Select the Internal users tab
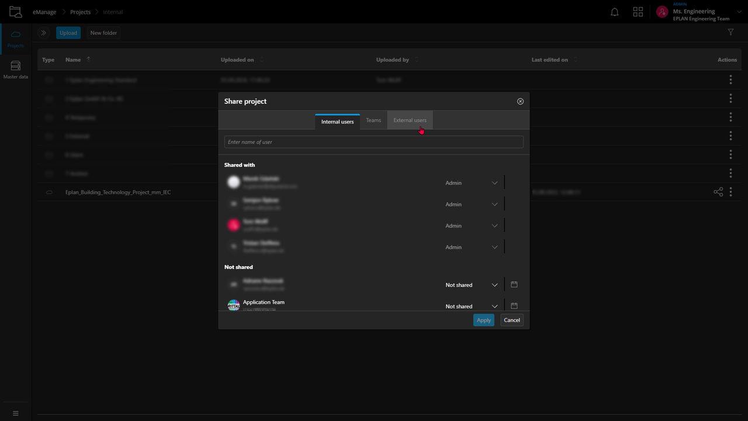The height and width of the screenshot is (421, 748). [337, 122]
